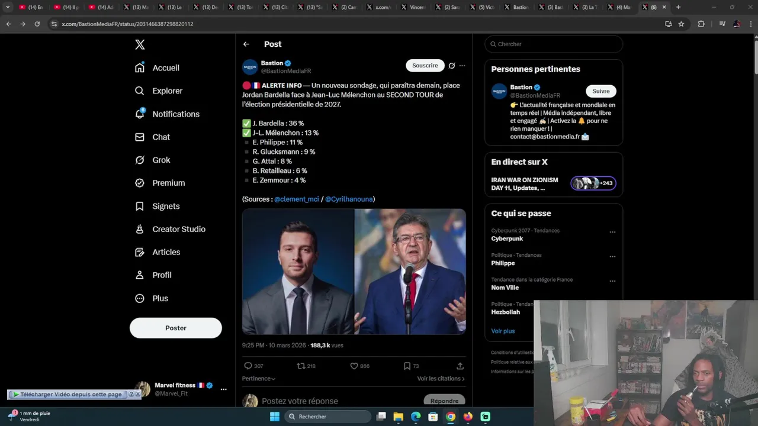Click the reply icon with 307

253,366
